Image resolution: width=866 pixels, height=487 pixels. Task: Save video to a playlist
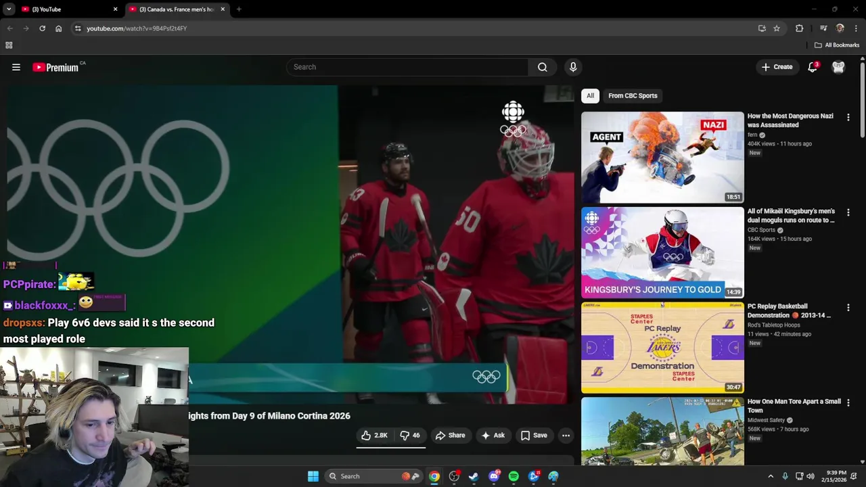(534, 436)
